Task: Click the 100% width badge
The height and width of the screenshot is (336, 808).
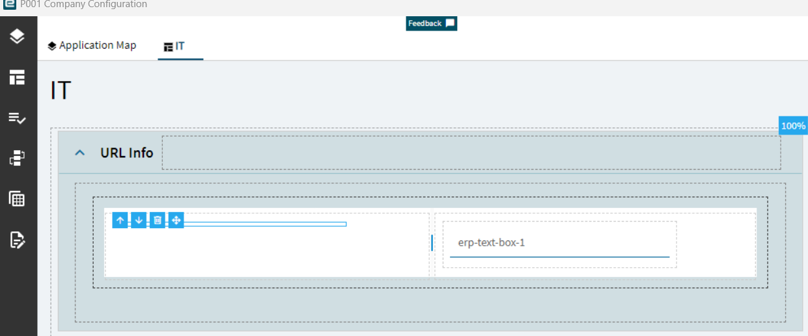Action: pyautogui.click(x=793, y=126)
